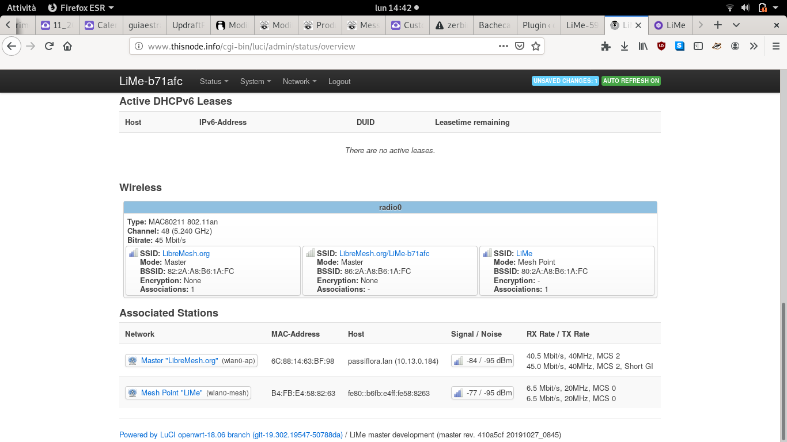Switch to the last LiMe tab

(x=670, y=25)
